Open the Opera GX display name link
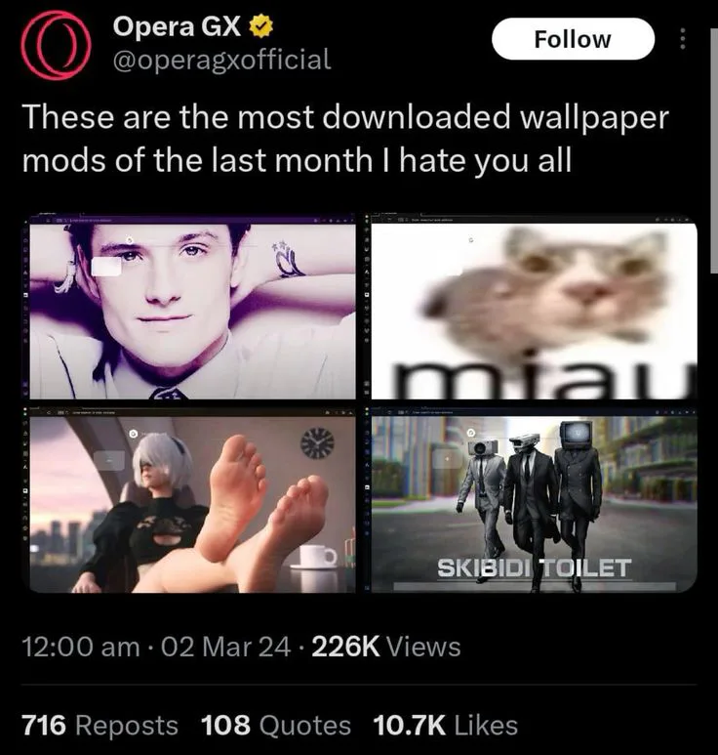The width and height of the screenshot is (718, 755). pos(177,26)
